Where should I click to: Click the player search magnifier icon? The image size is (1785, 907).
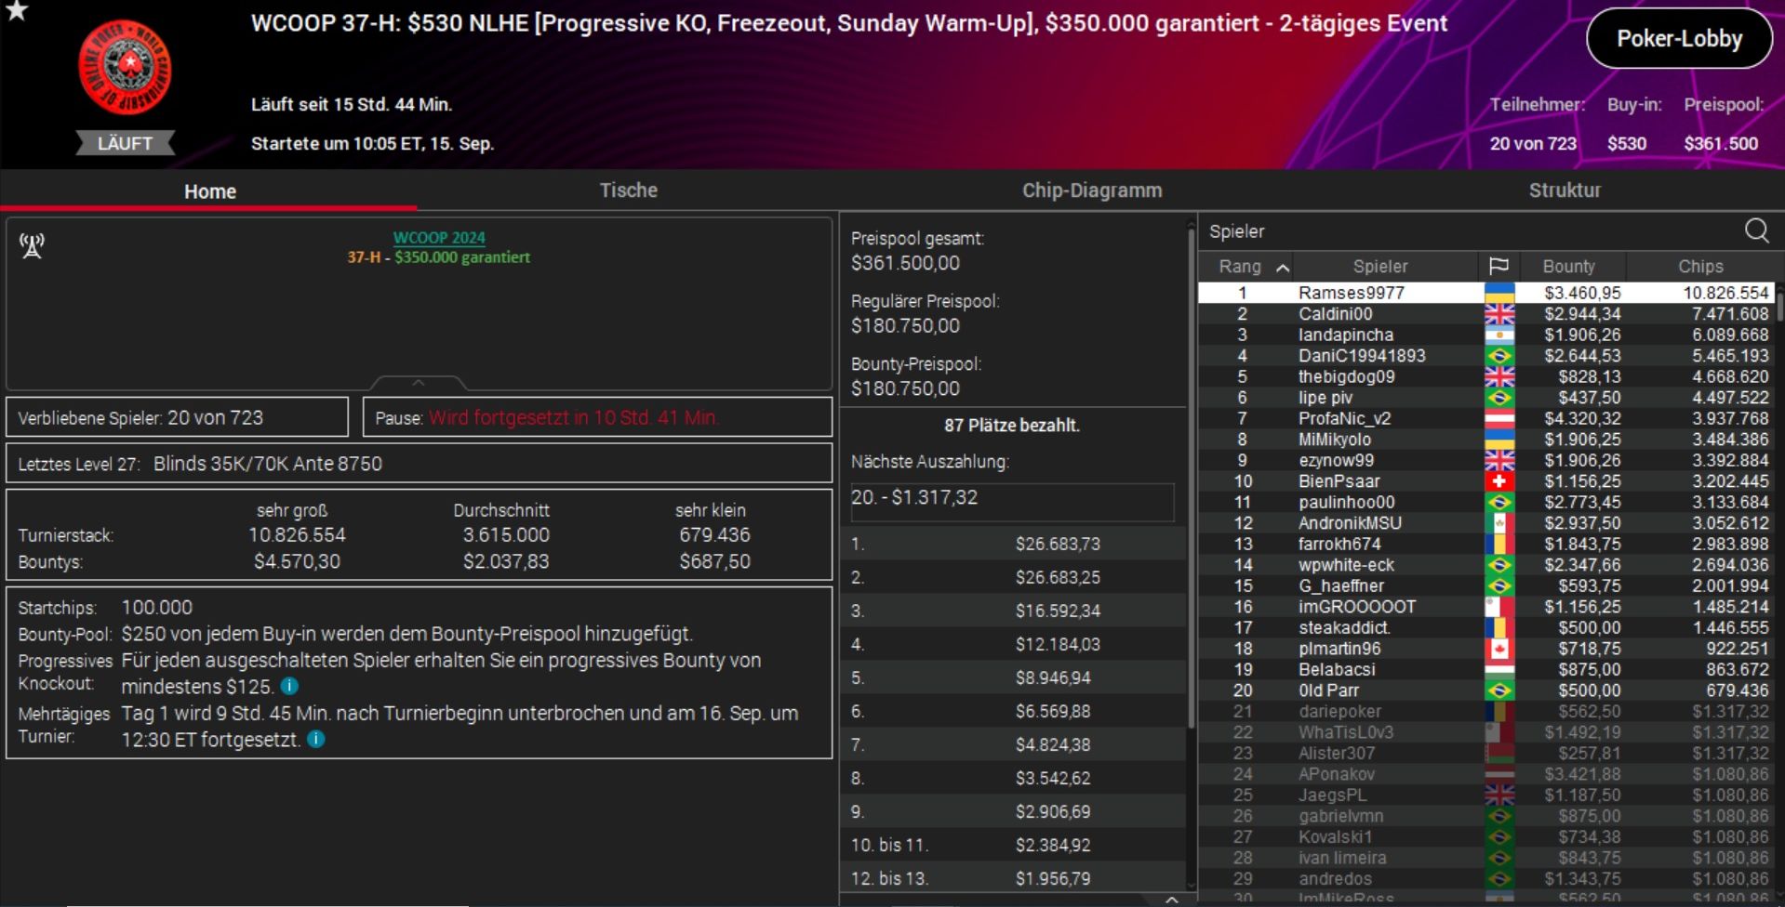tap(1756, 231)
